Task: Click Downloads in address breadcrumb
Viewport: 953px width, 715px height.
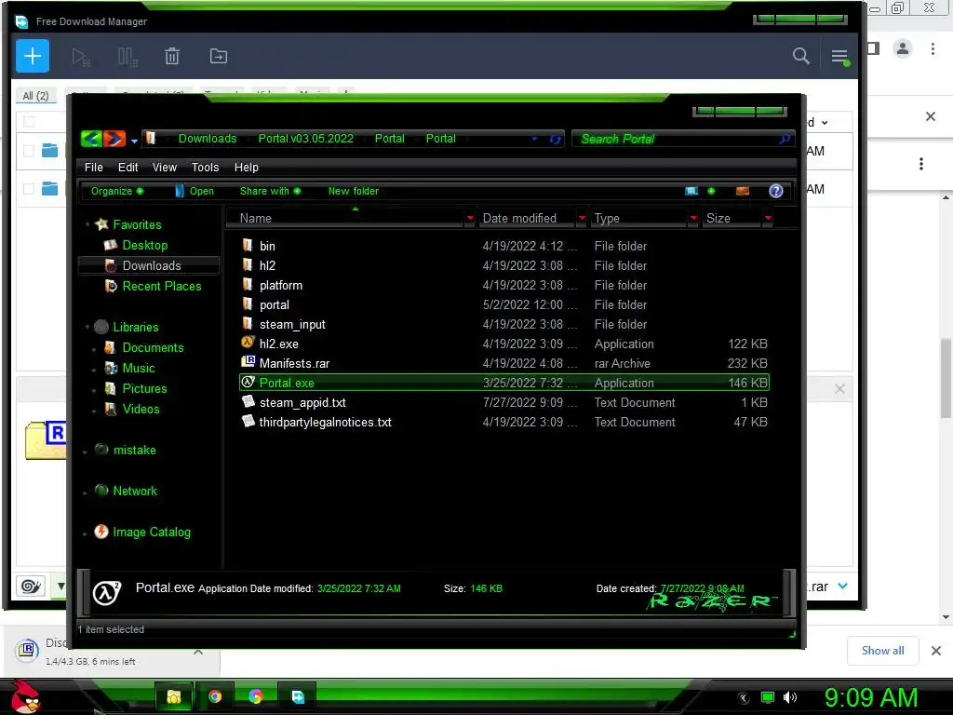Action: [x=208, y=139]
